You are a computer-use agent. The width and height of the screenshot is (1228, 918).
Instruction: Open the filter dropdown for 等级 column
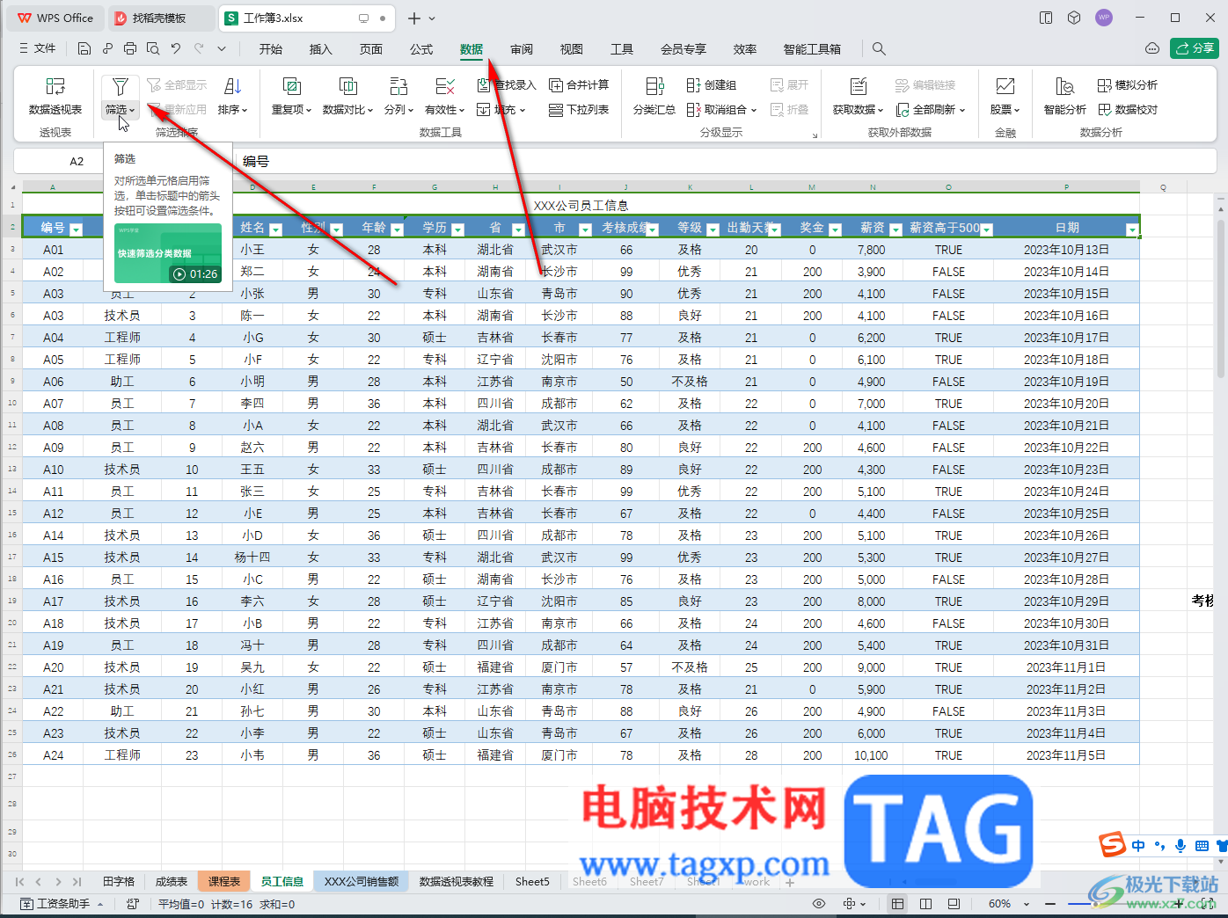[713, 229]
